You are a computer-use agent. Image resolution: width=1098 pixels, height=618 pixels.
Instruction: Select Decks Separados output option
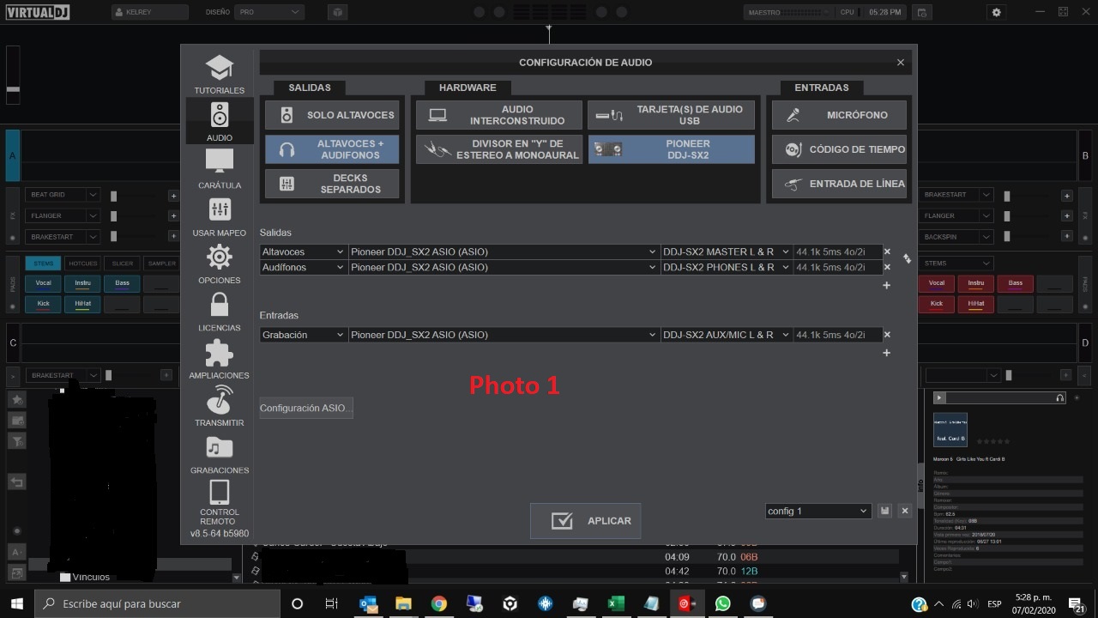click(x=332, y=184)
